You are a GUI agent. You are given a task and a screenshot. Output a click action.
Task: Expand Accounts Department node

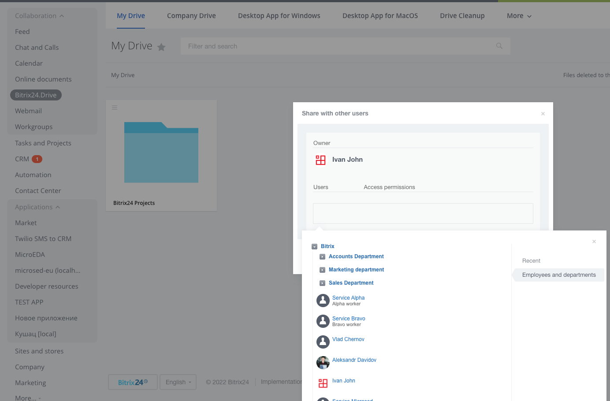pyautogui.click(x=322, y=257)
